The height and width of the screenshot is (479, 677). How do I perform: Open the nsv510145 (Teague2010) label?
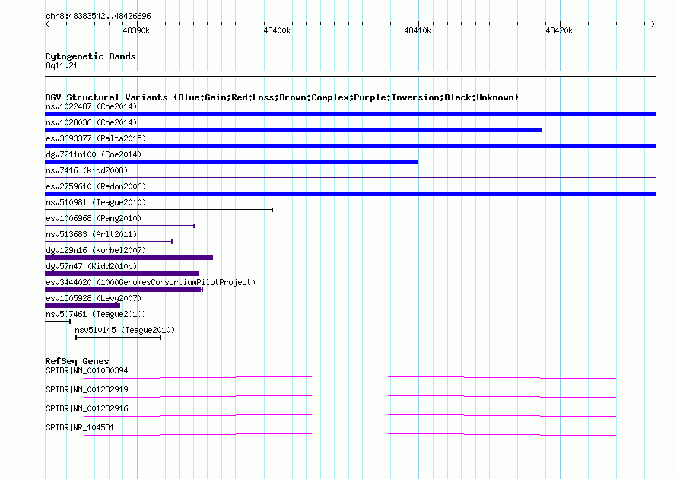pos(125,330)
